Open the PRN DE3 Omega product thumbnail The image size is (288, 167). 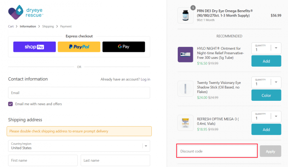(x=186, y=16)
